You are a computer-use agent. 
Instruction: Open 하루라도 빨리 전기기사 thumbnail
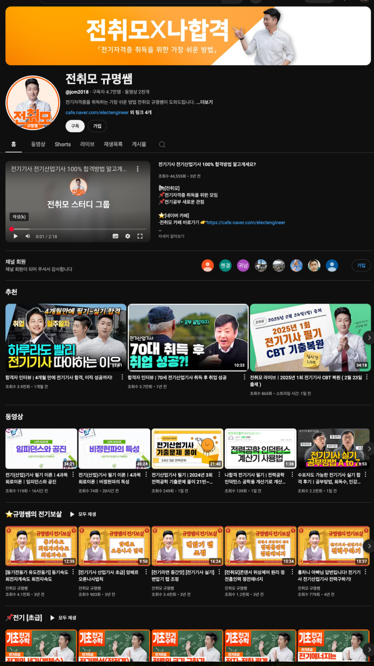coord(66,337)
